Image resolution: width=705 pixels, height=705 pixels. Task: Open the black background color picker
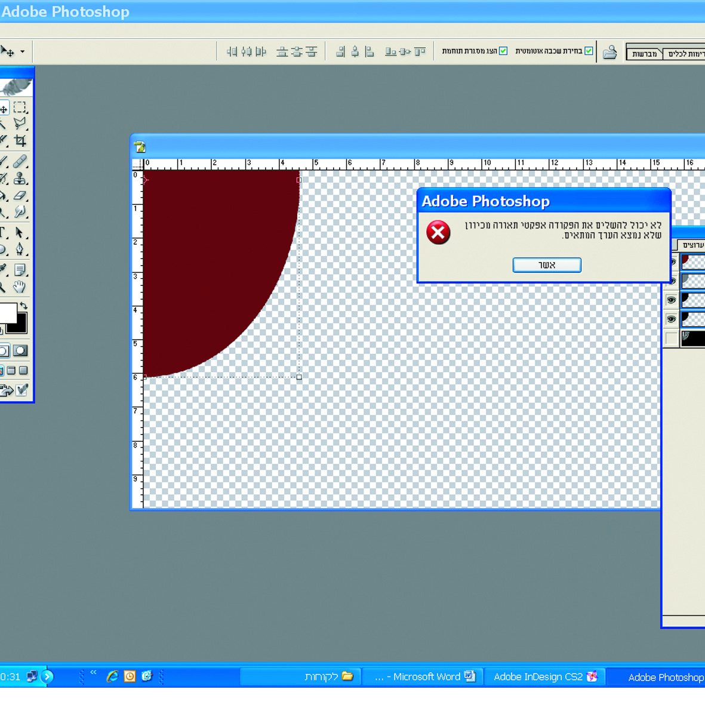pyautogui.click(x=21, y=327)
